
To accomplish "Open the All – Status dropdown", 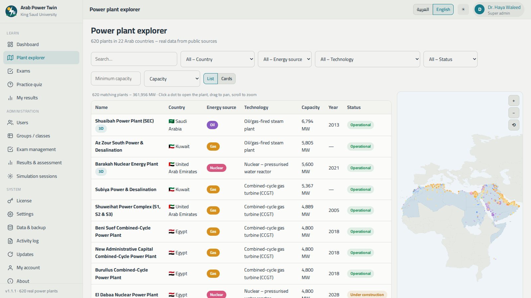I will pyautogui.click(x=450, y=59).
